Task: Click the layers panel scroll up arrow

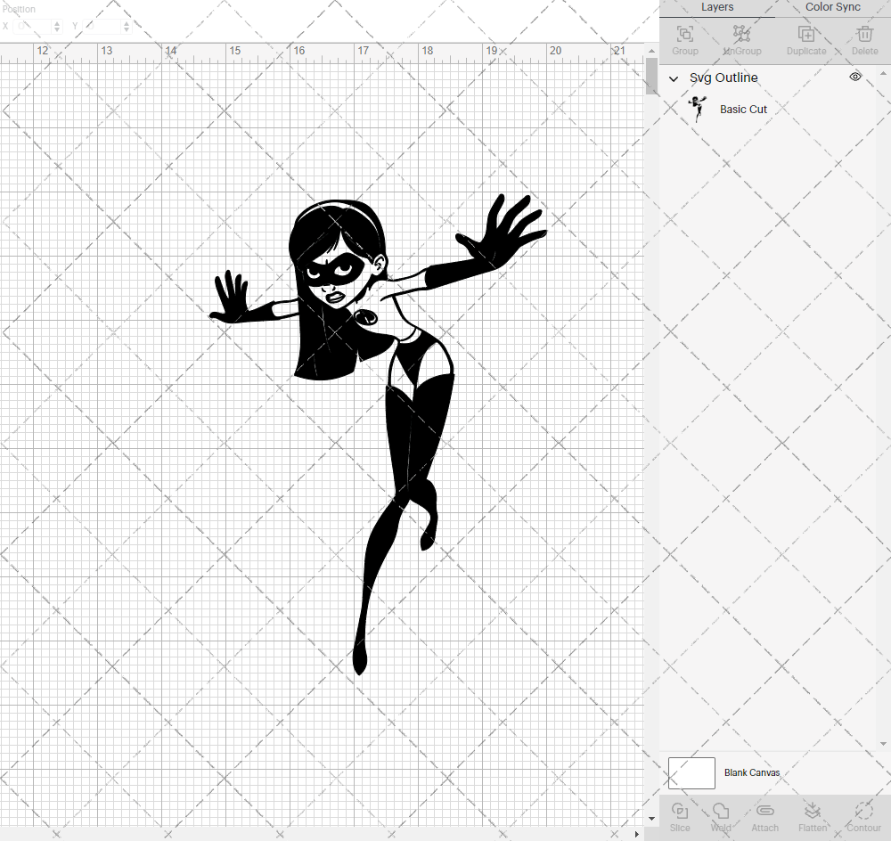Action: pos(883,73)
